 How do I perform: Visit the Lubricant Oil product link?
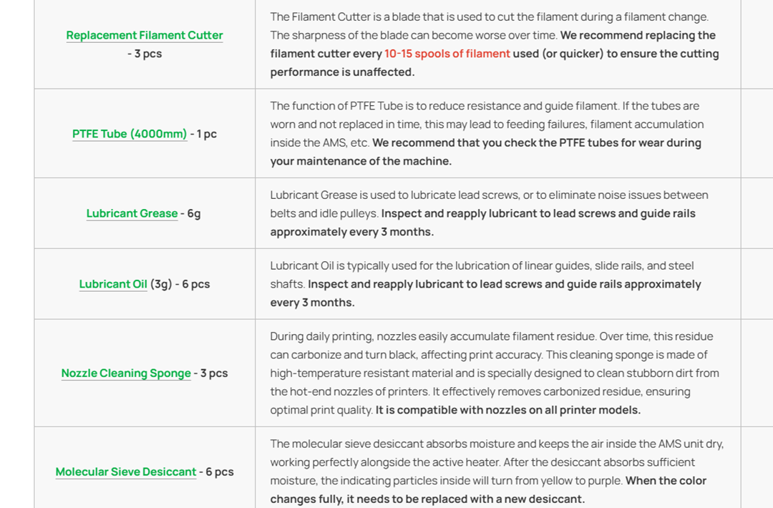pos(113,284)
